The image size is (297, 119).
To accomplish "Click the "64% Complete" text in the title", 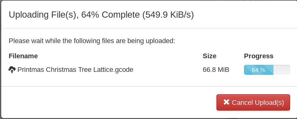I will (110, 15).
